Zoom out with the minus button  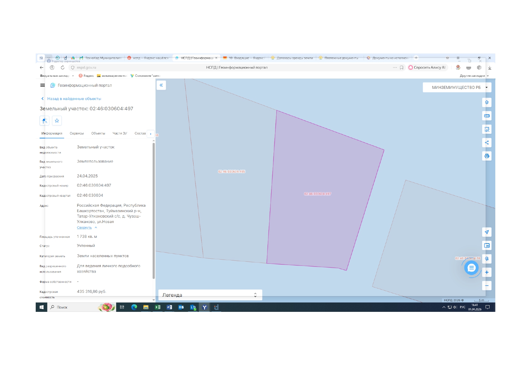click(x=487, y=286)
